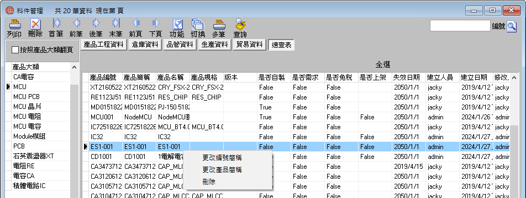Choose 刪除 from the context menu
The image size is (526, 198).
pos(209,182)
